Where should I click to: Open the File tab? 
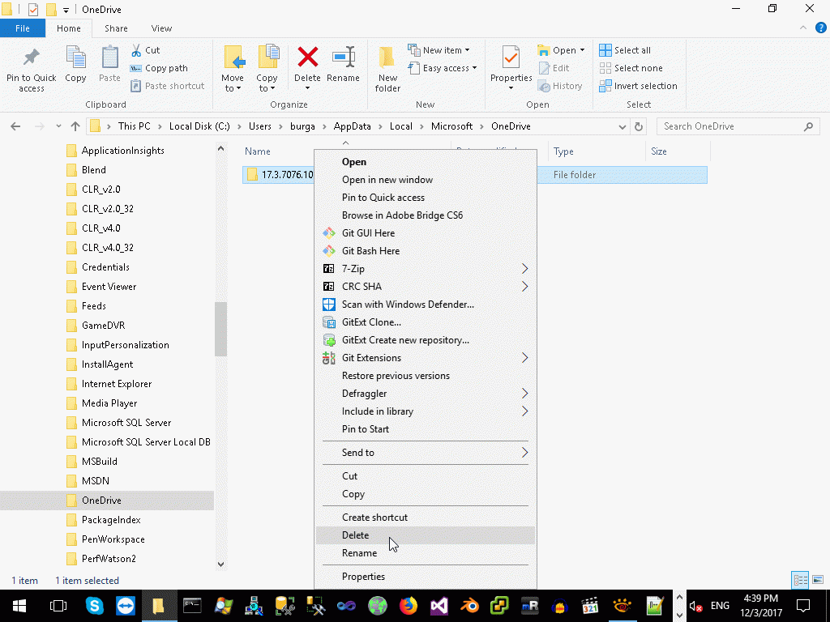coord(22,28)
